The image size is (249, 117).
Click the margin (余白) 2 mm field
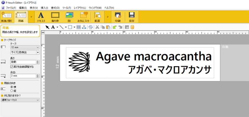[x=23, y=76]
